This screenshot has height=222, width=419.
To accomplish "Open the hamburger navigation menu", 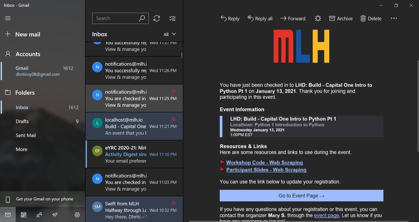I will tap(8, 18).
